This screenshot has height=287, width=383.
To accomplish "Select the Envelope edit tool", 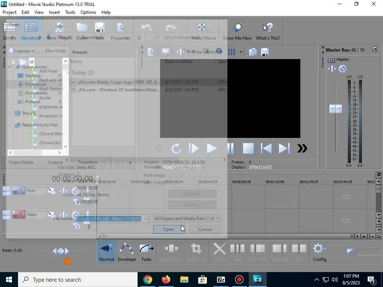I will click(x=127, y=252).
